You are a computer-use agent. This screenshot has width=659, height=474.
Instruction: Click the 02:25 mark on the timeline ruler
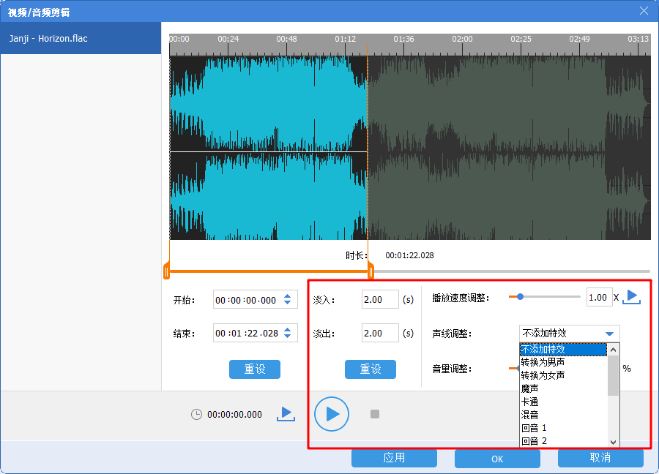click(521, 39)
